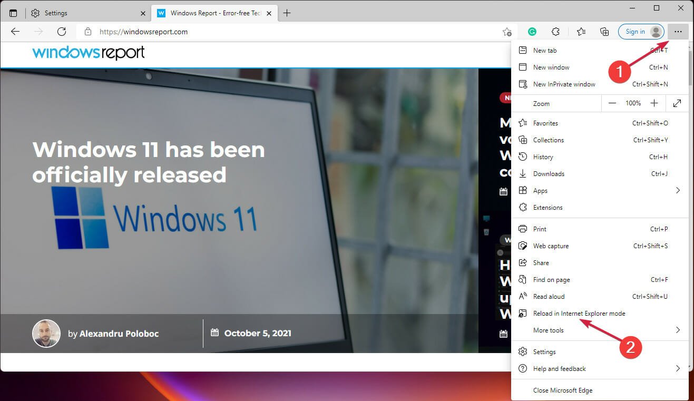Select Find on page
This screenshot has width=694, height=401.
[600, 280]
